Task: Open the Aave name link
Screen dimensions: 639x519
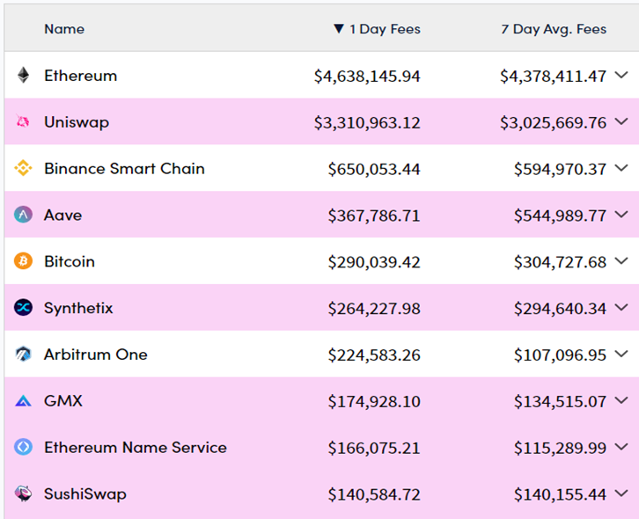Action: tap(62, 216)
